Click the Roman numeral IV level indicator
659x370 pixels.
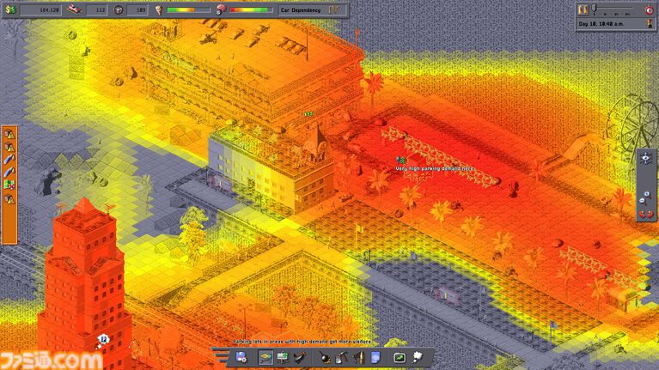tap(333, 9)
